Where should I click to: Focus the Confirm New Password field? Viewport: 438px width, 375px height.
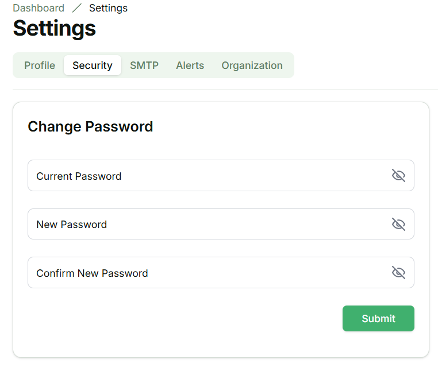click(x=207, y=273)
